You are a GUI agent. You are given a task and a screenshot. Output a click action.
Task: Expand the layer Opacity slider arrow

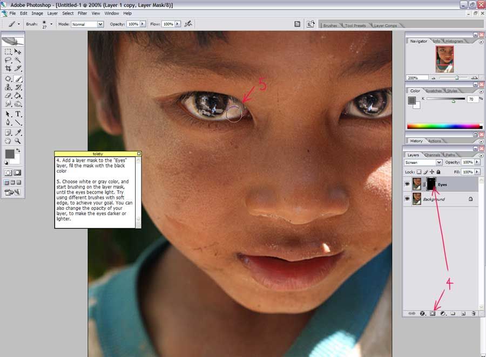pos(477,162)
